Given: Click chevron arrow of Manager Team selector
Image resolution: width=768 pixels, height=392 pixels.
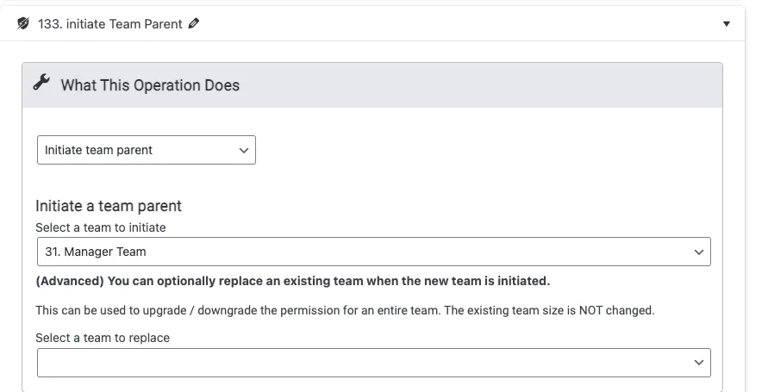Looking at the screenshot, I should (698, 252).
